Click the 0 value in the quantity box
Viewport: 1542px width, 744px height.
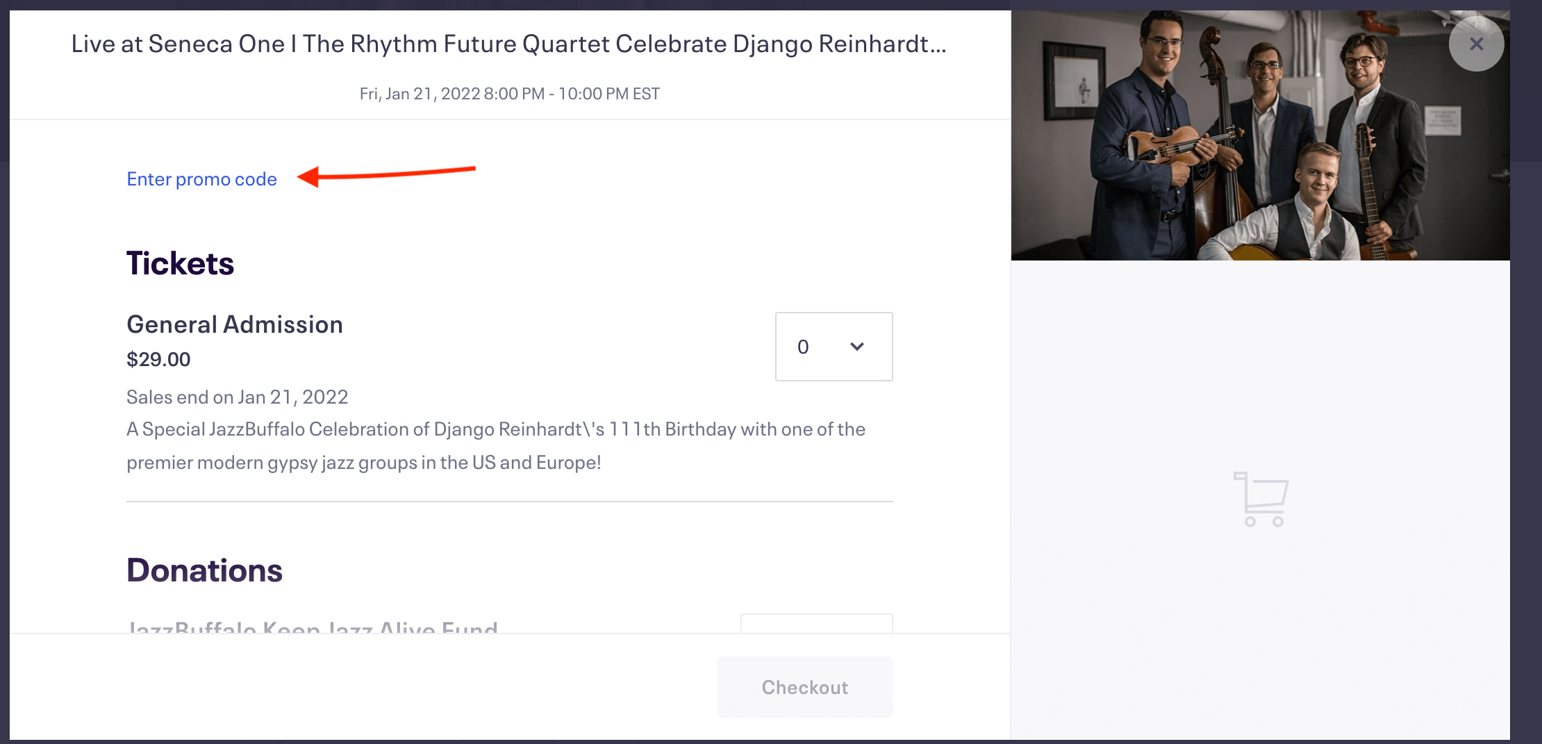(x=803, y=347)
